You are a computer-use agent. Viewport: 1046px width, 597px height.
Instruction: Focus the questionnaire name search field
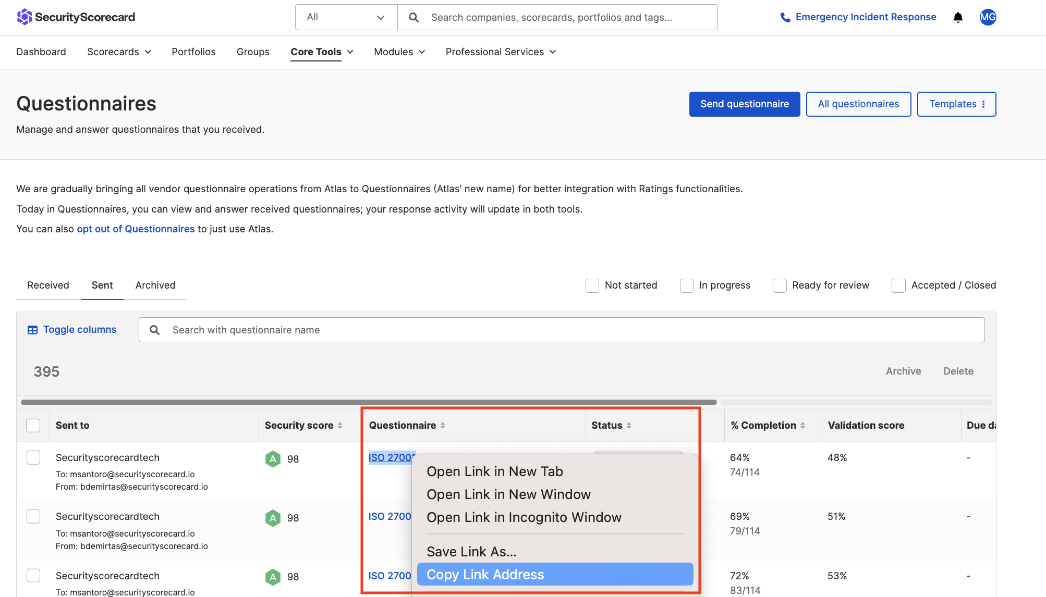pyautogui.click(x=562, y=330)
